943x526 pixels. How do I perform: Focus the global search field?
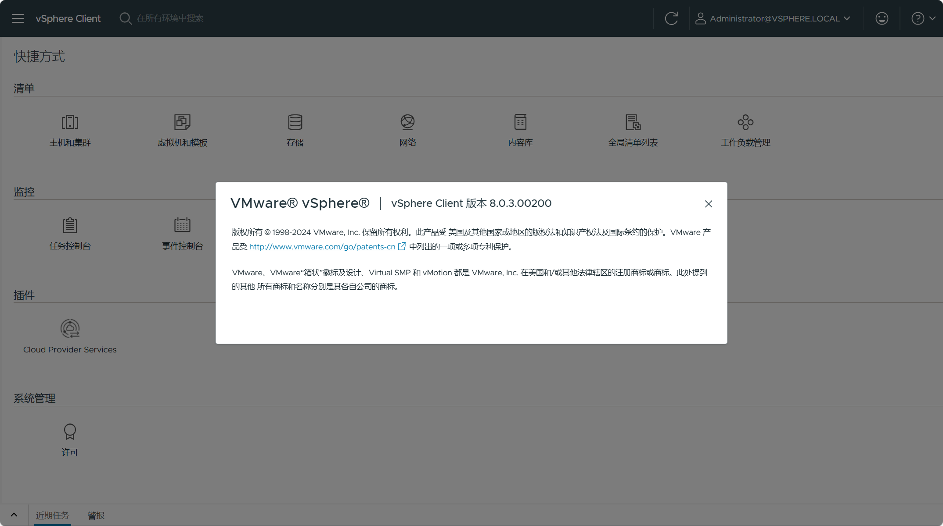[x=170, y=18]
